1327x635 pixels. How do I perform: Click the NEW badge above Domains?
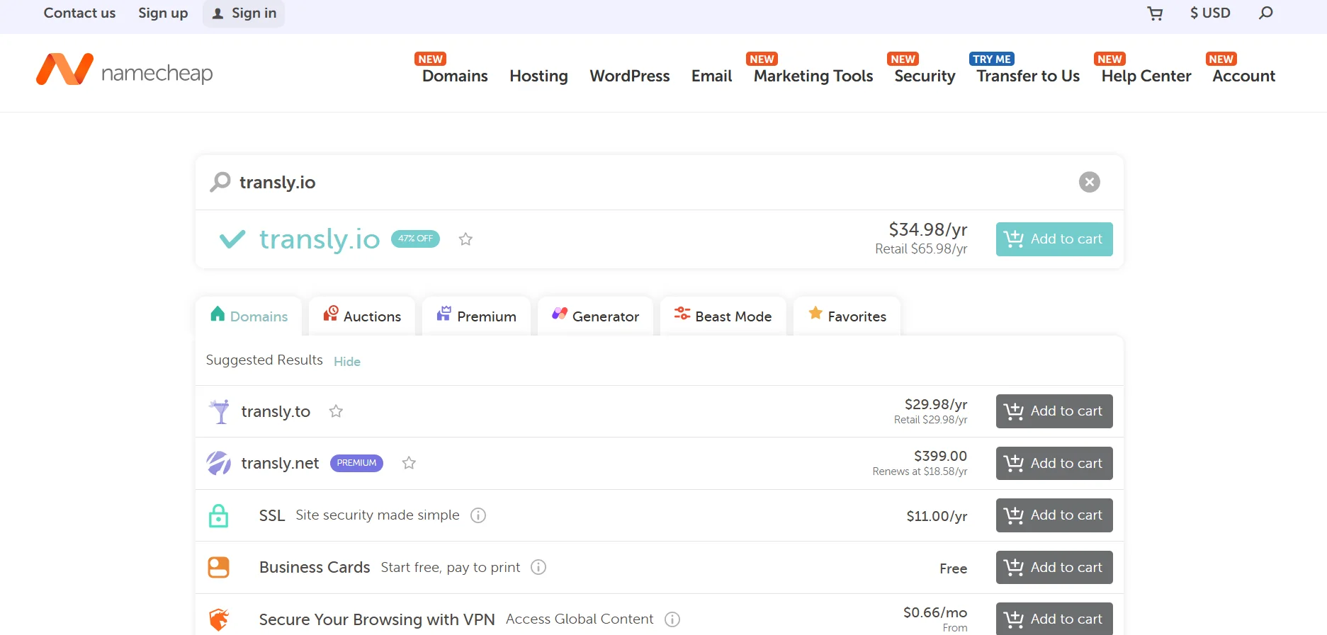[430, 59]
